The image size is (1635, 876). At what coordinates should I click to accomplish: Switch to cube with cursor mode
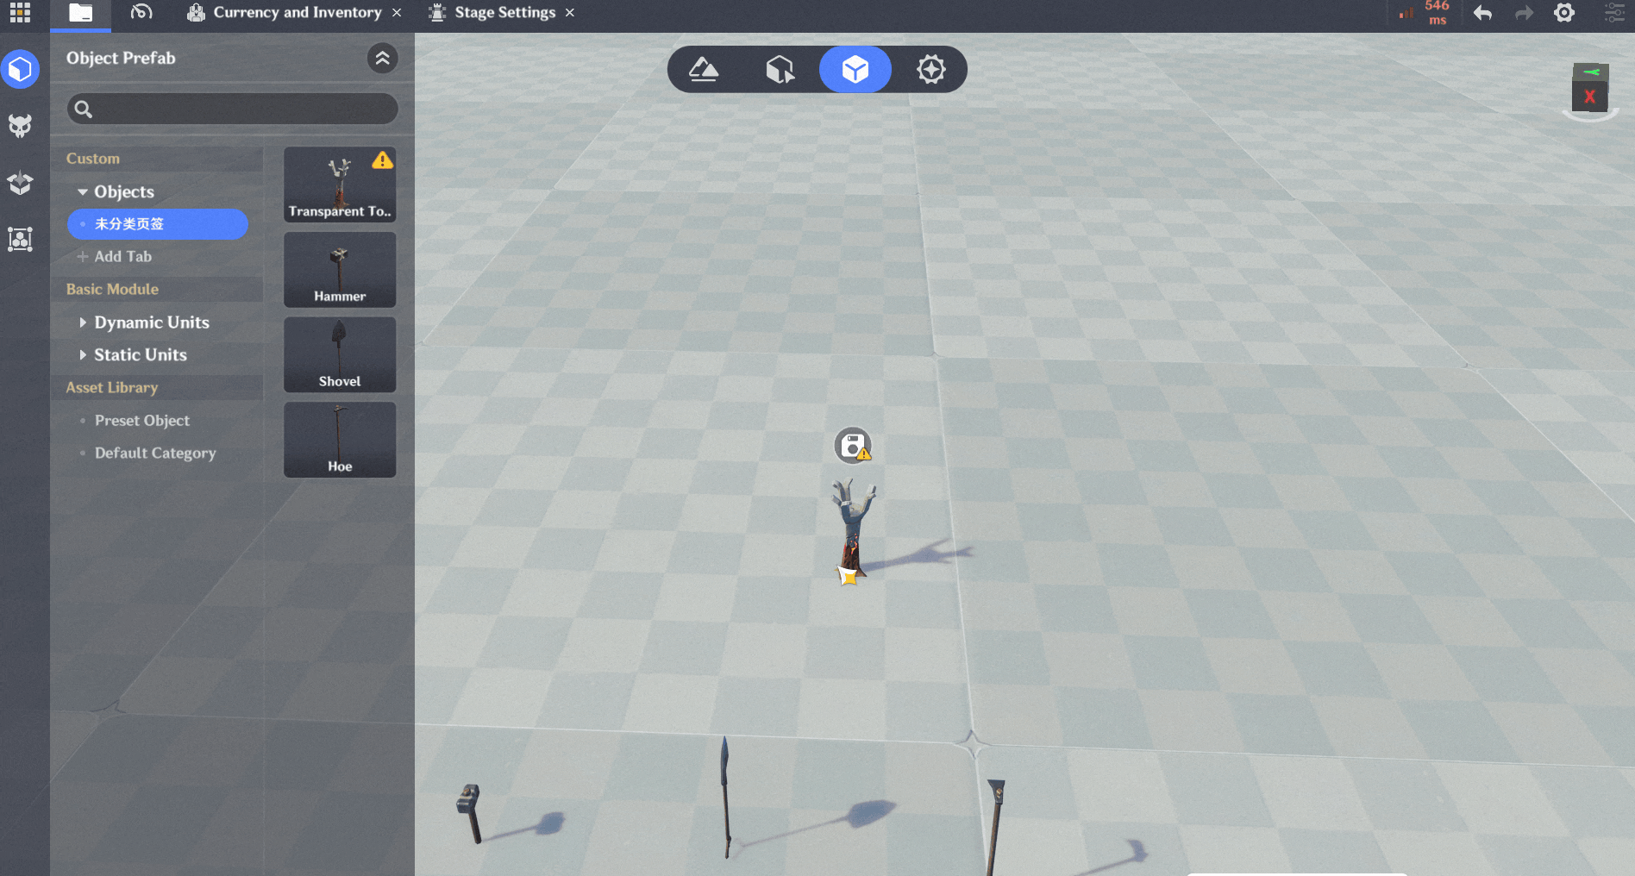(x=780, y=70)
